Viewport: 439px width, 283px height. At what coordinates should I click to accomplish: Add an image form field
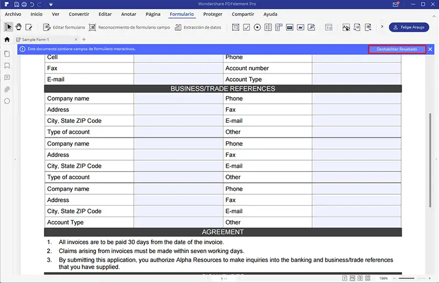click(x=300, y=27)
